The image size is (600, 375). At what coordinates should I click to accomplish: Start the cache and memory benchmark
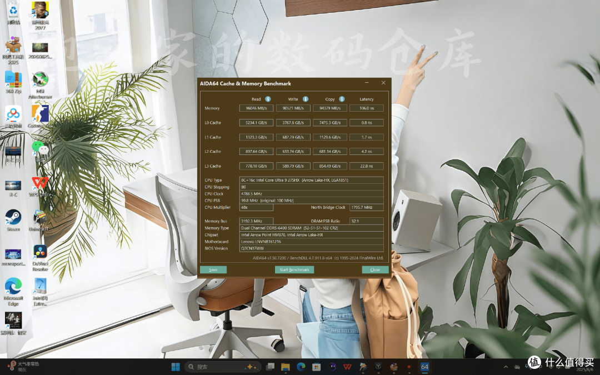click(x=294, y=270)
